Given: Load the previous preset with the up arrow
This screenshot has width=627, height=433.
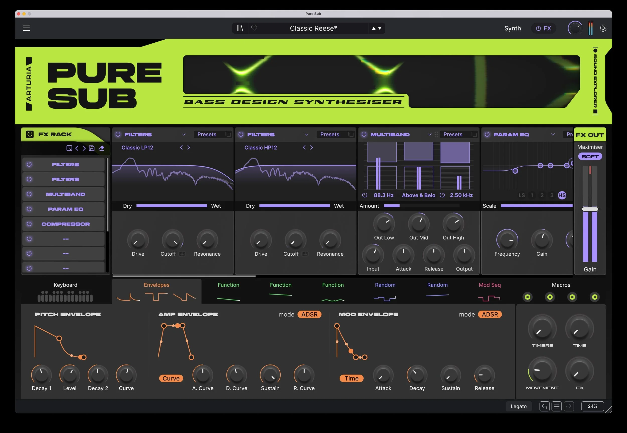Looking at the screenshot, I should click(x=374, y=28).
